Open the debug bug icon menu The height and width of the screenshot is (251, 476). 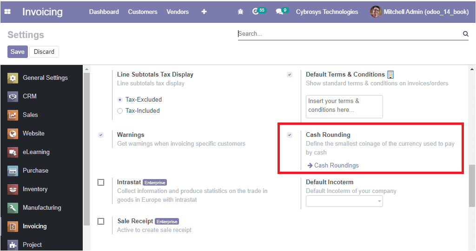240,12
